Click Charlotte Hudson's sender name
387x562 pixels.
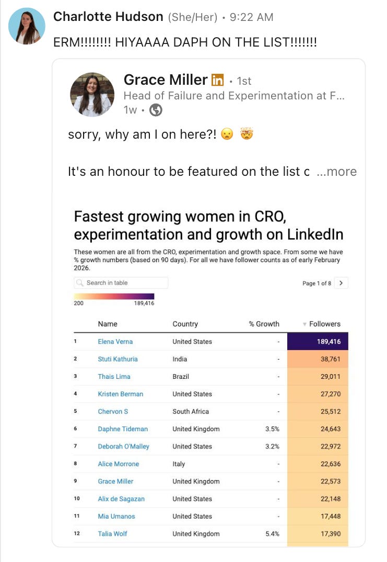point(109,17)
